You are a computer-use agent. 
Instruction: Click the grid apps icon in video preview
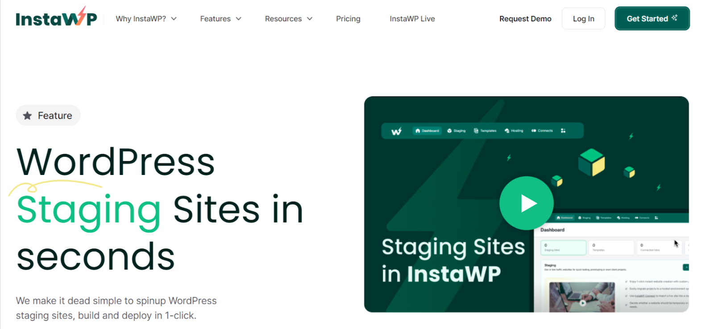[x=563, y=131]
